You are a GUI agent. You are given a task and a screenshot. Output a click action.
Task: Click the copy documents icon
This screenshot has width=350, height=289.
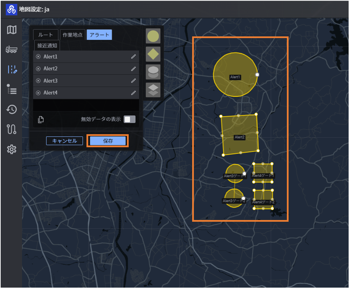(x=40, y=119)
